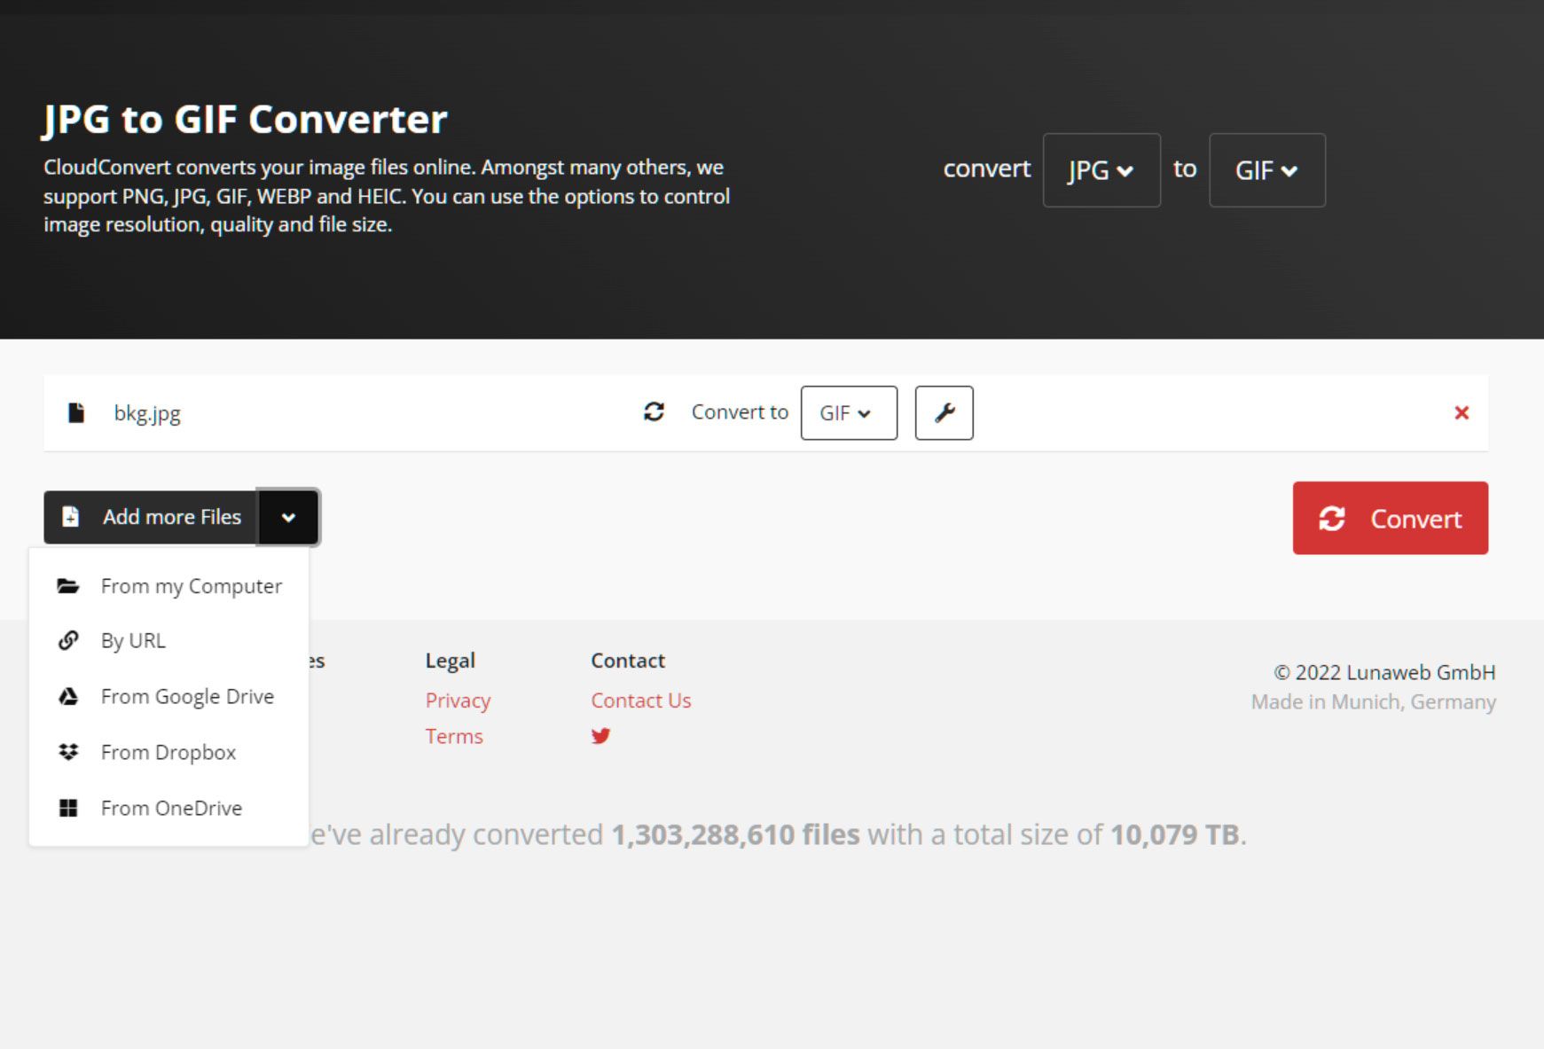This screenshot has width=1544, height=1049.
Task: Open the GIF target format dropdown in header
Action: point(1267,170)
